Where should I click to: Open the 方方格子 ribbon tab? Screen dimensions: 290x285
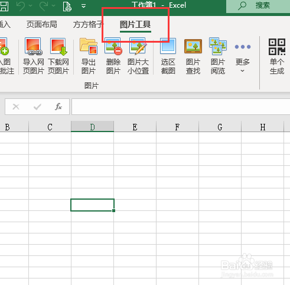88,24
